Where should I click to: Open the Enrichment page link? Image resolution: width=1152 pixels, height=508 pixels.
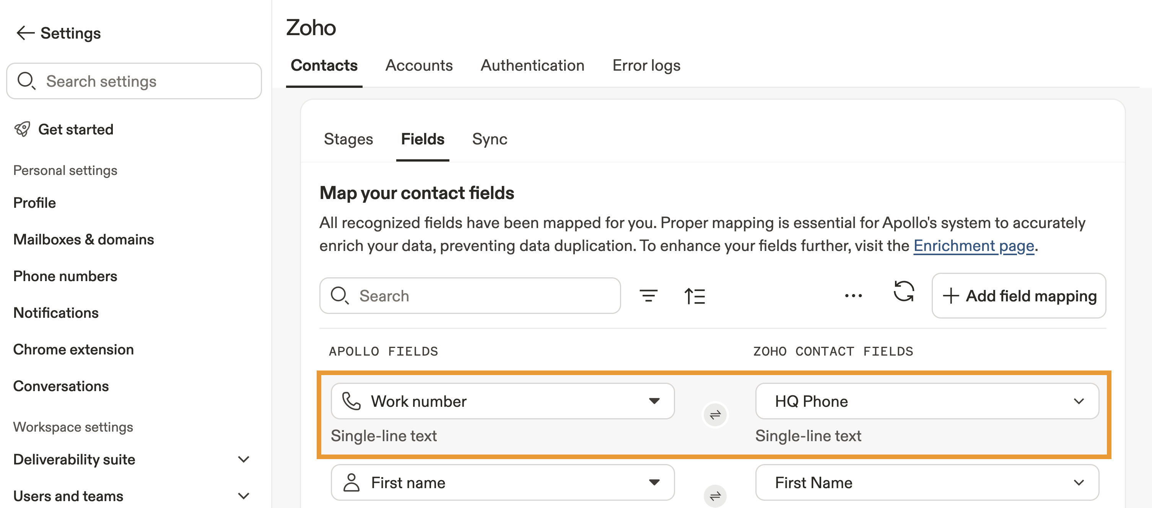point(973,246)
